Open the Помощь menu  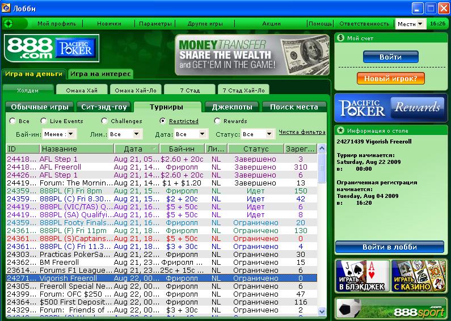(320, 24)
